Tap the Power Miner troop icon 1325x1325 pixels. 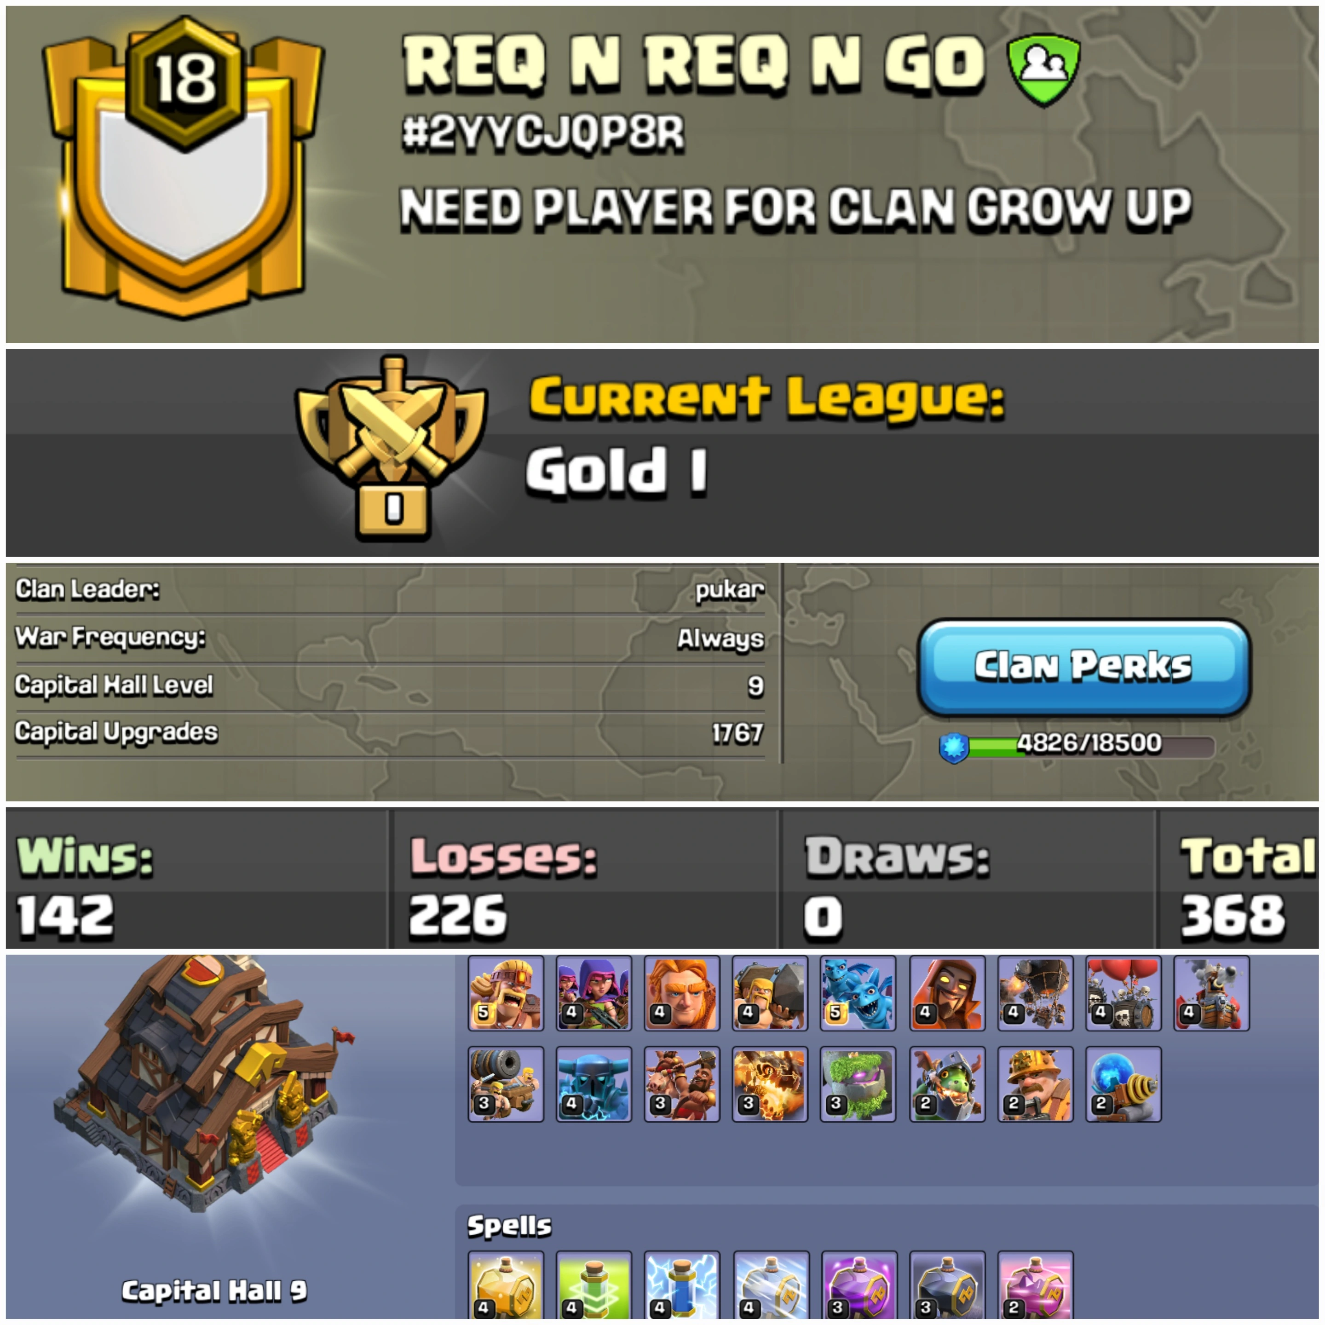[x=1035, y=1083]
